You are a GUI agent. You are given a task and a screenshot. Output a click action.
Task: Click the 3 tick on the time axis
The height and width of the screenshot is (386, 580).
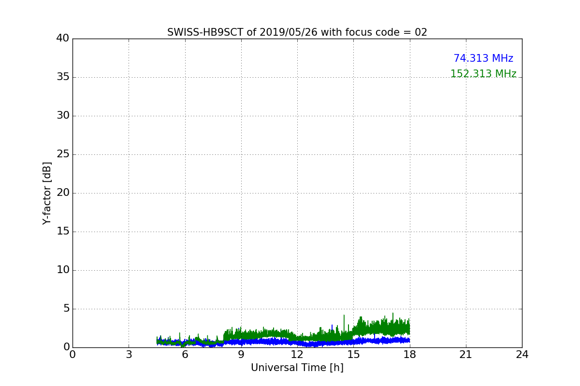[129, 355]
